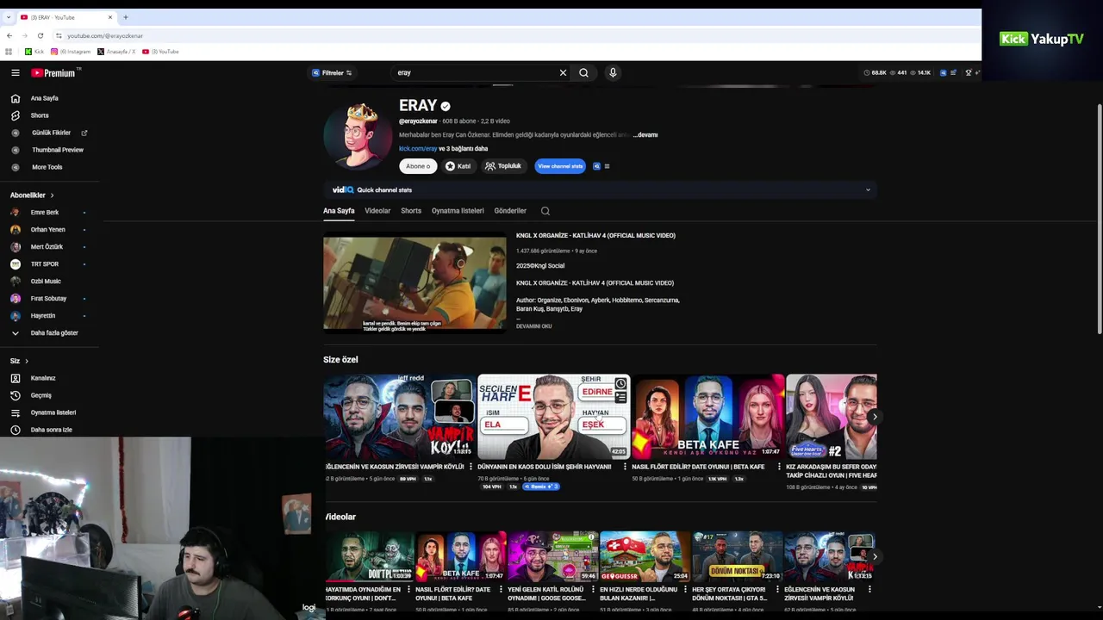Open options for BETA KAFE featured video
Image resolution: width=1103 pixels, height=620 pixels.
click(779, 467)
